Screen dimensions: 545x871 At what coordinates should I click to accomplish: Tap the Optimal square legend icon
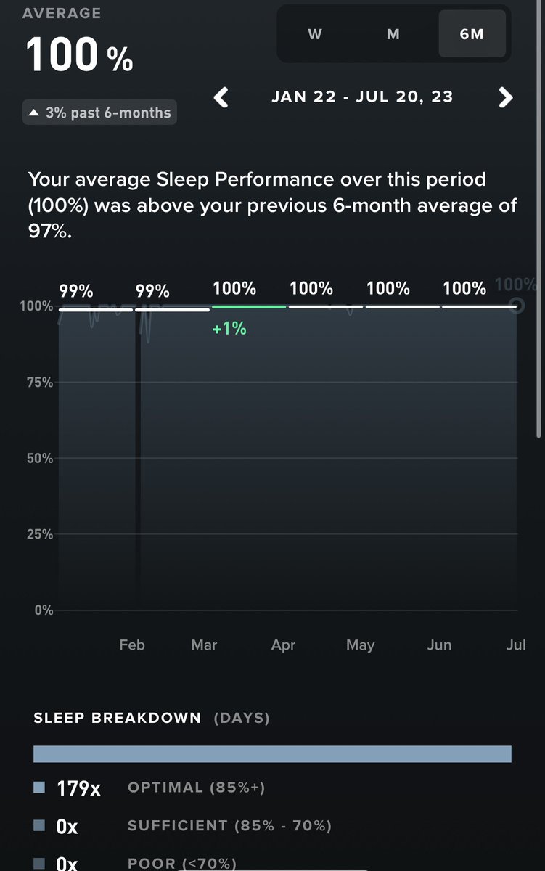pos(39,788)
